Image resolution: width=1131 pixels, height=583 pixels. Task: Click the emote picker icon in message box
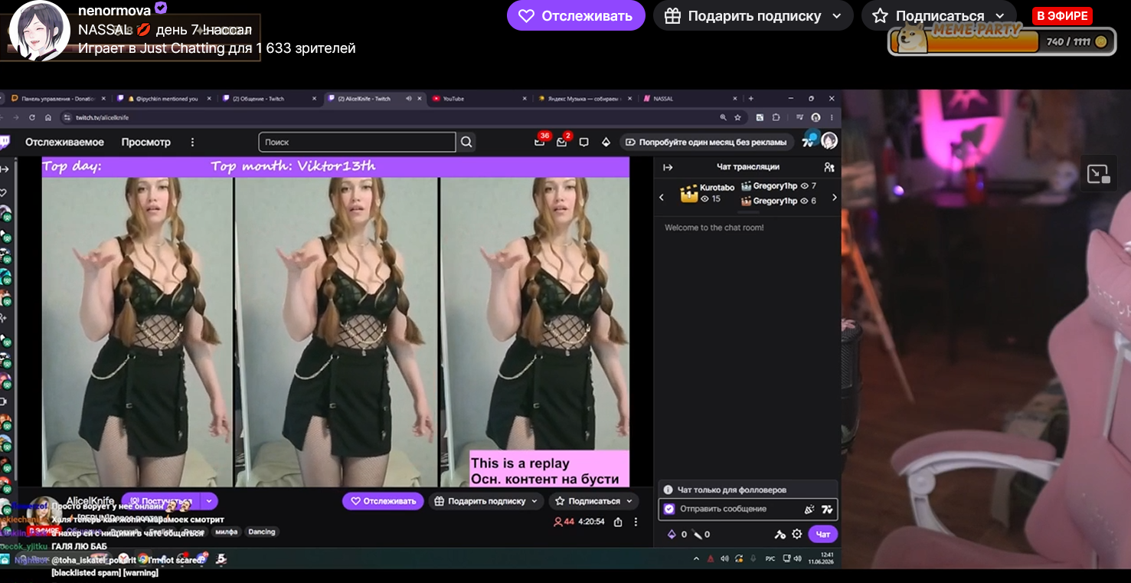point(809,509)
